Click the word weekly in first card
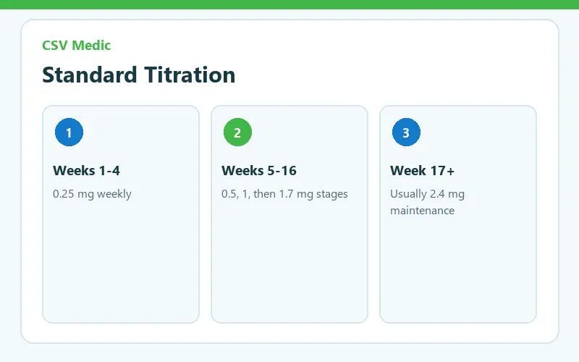This screenshot has width=579, height=362. tap(114, 194)
